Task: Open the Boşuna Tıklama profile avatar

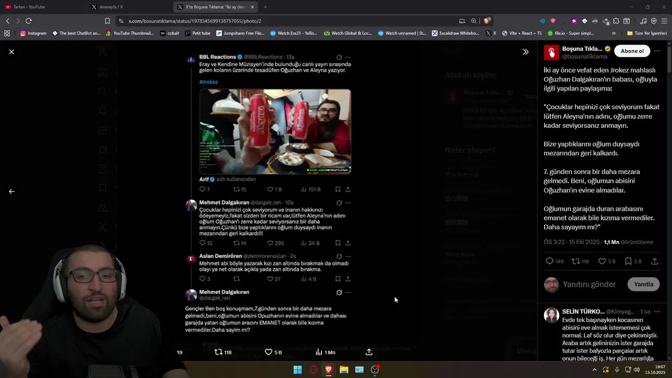Action: [551, 52]
